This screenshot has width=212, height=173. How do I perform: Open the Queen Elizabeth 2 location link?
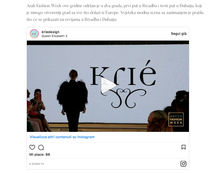pos(54,36)
